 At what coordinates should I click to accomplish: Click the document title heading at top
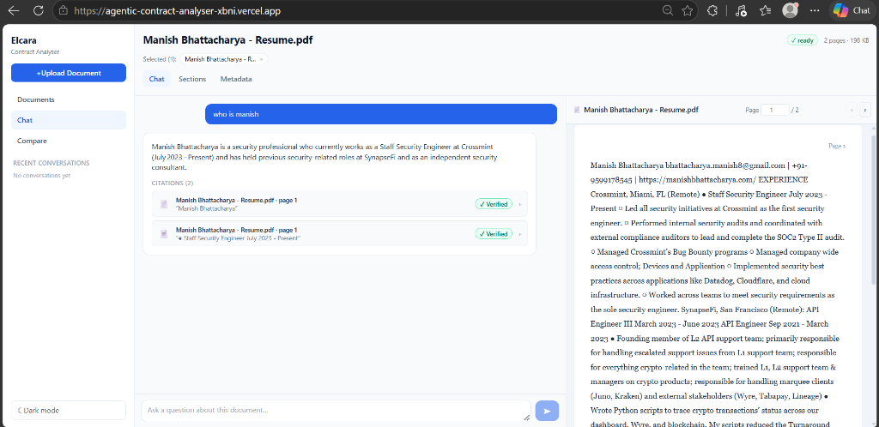point(227,40)
